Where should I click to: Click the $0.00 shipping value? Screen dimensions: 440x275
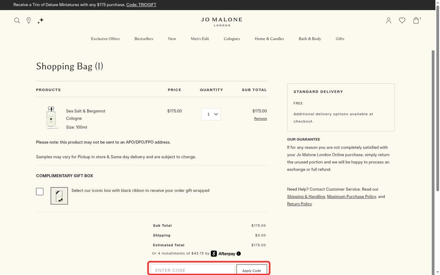(260, 236)
